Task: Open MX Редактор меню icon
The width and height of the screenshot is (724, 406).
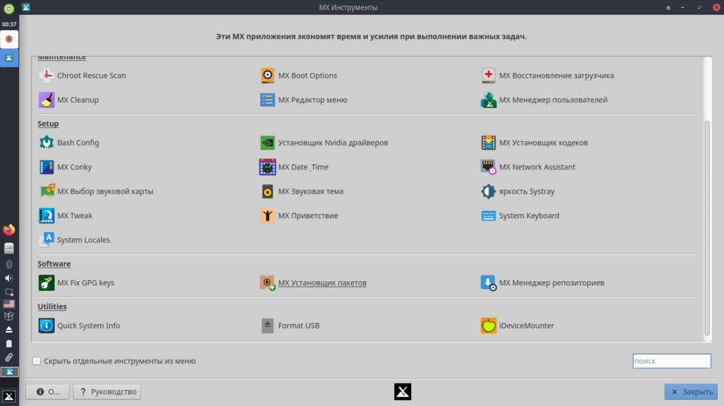Action: pyautogui.click(x=268, y=100)
